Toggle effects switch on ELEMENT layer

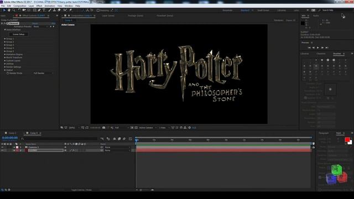click(74, 150)
